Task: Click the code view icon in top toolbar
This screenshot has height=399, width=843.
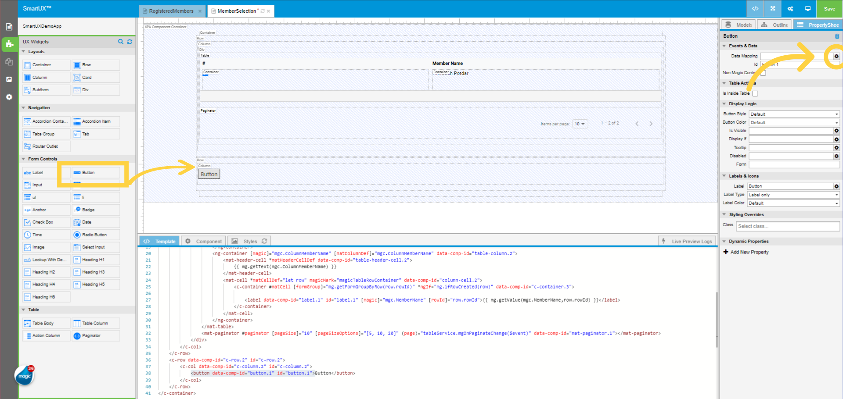Action: (x=755, y=9)
